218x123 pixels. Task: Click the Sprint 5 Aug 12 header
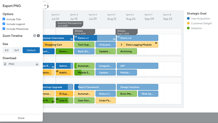(112, 17)
